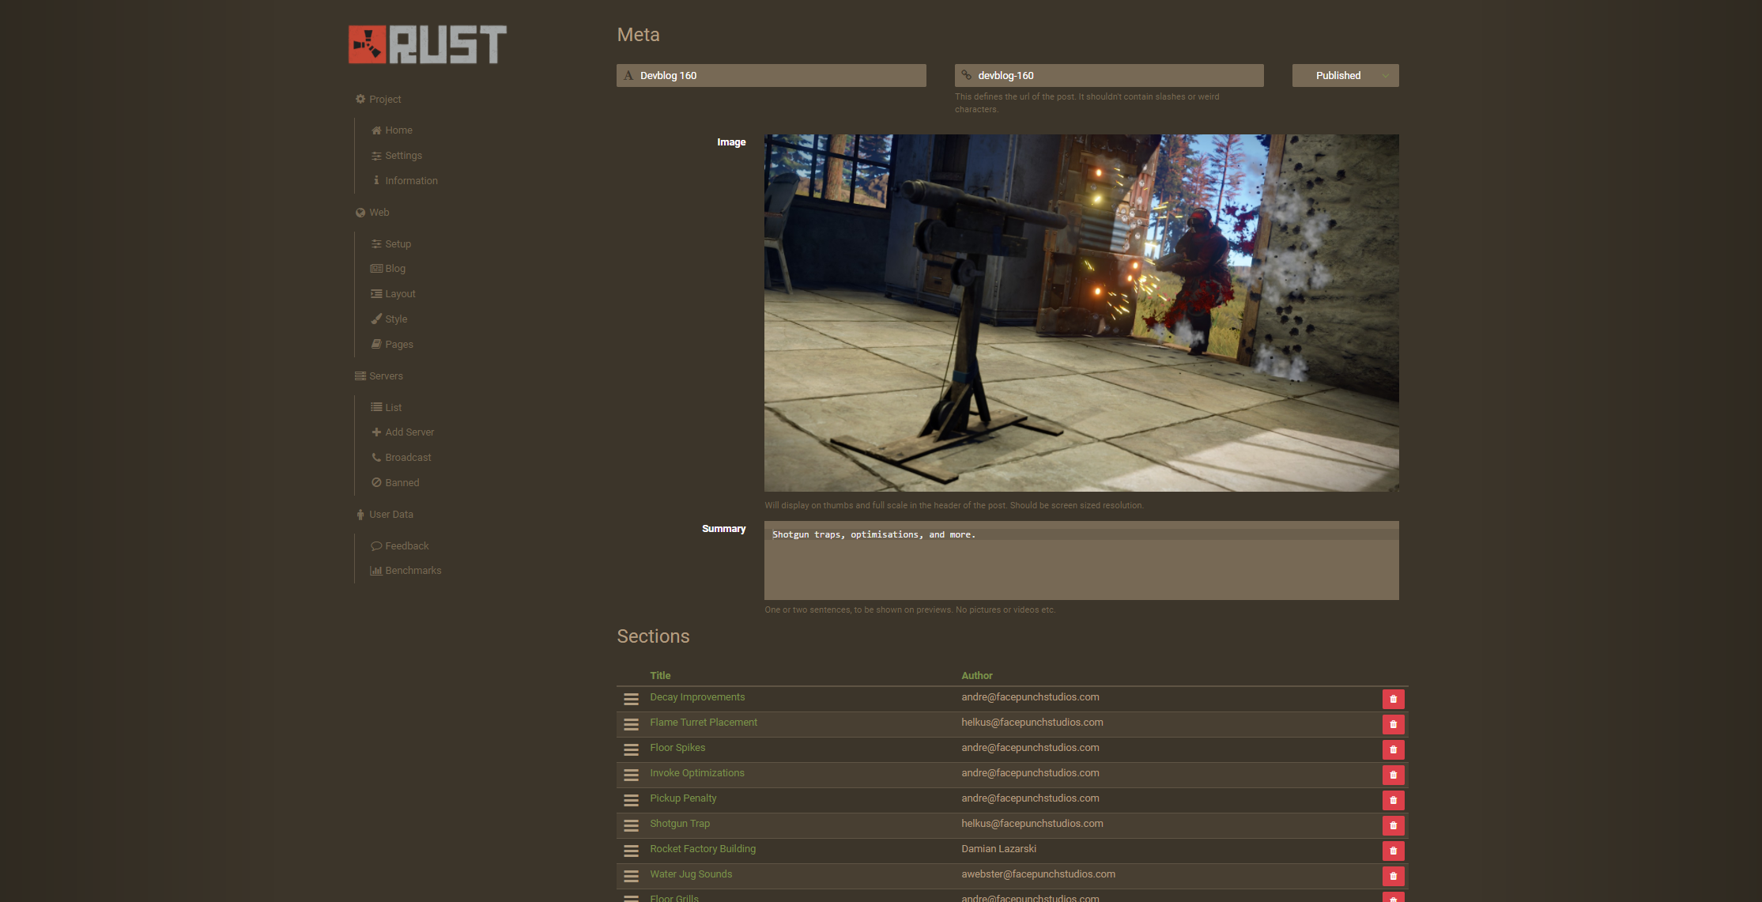Screen dimensions: 1762x902
Task: Delete the Decay Improvements section
Action: pos(1394,699)
